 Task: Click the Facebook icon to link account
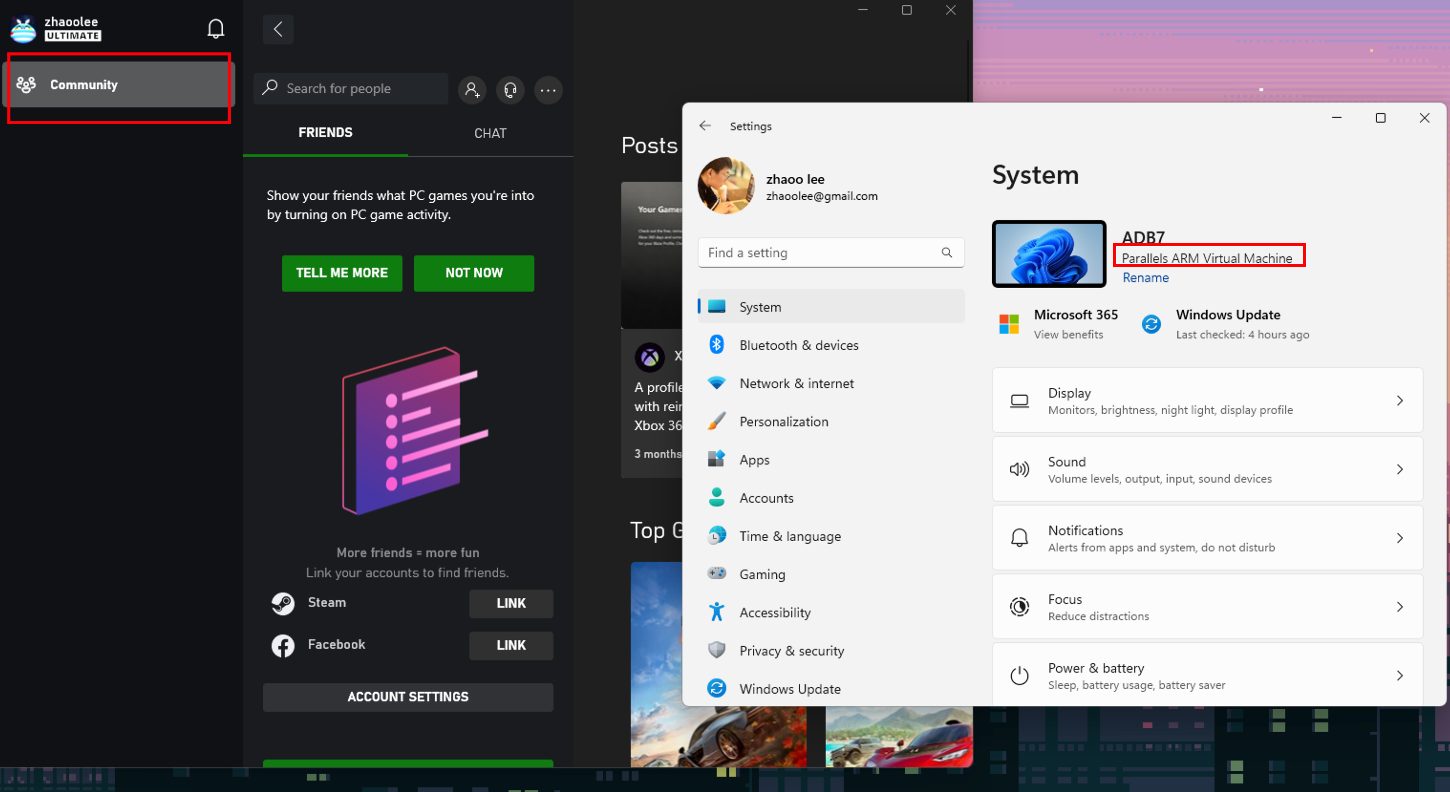(283, 644)
